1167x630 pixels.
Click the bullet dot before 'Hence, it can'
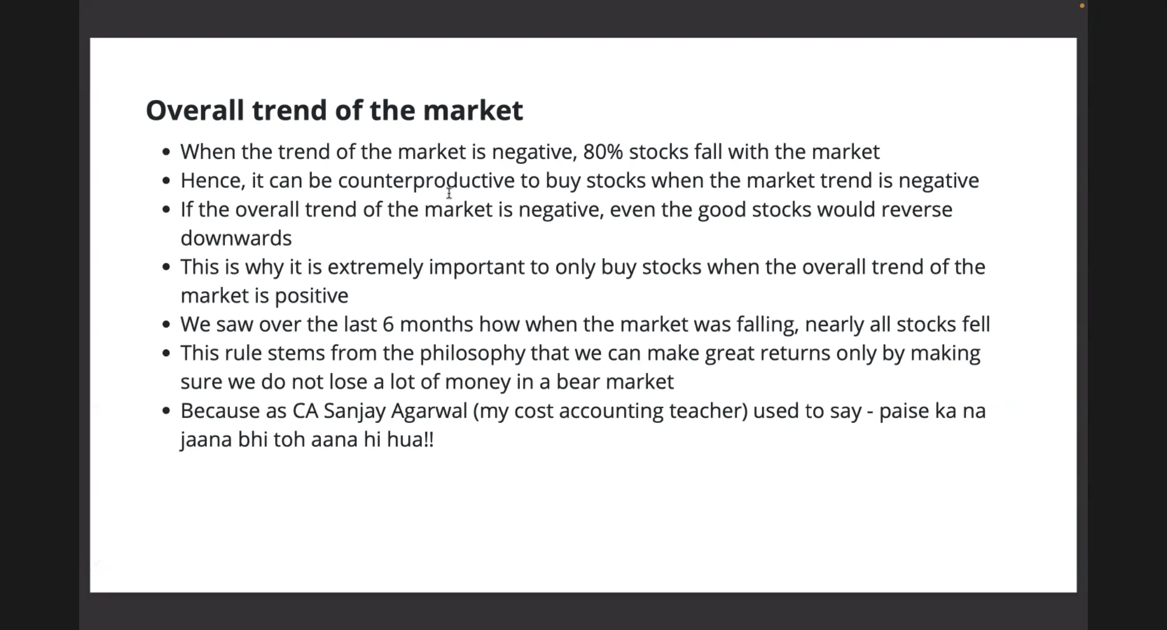166,181
